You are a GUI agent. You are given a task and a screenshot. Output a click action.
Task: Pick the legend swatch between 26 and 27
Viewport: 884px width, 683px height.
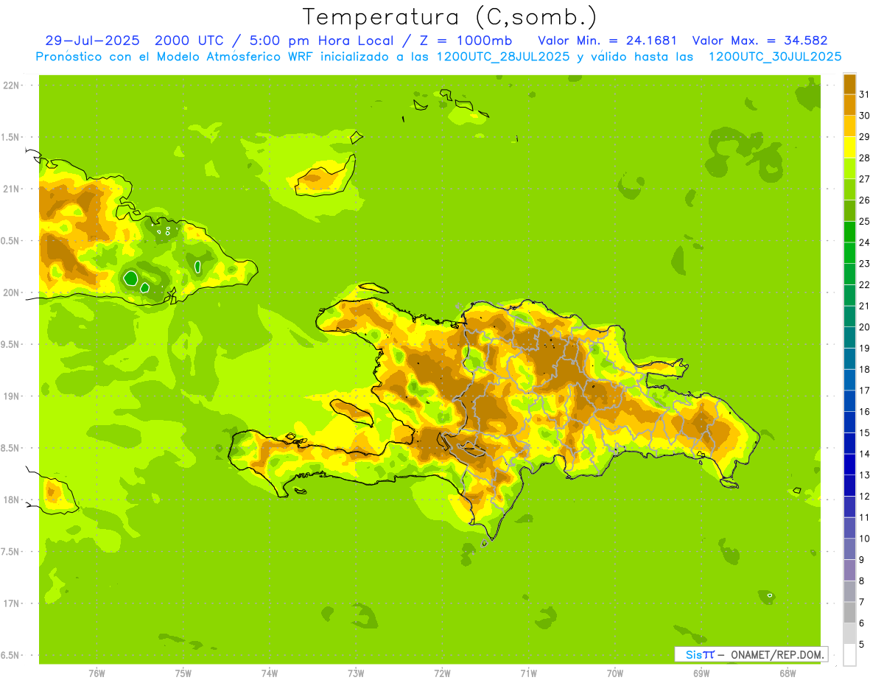click(849, 189)
